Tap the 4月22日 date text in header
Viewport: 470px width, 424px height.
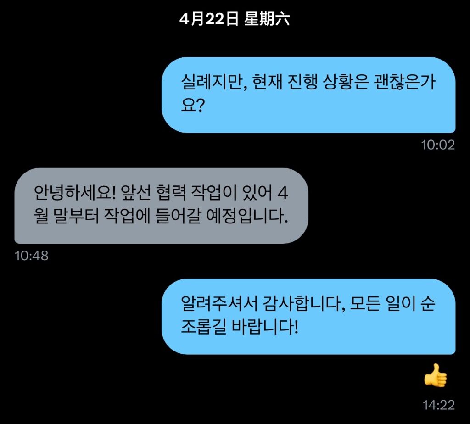tap(209, 19)
